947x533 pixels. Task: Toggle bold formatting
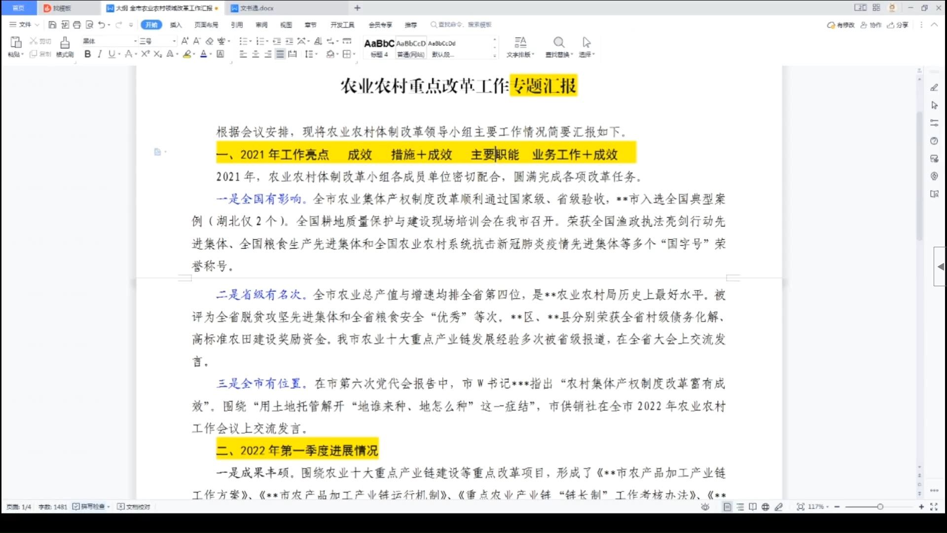point(87,54)
